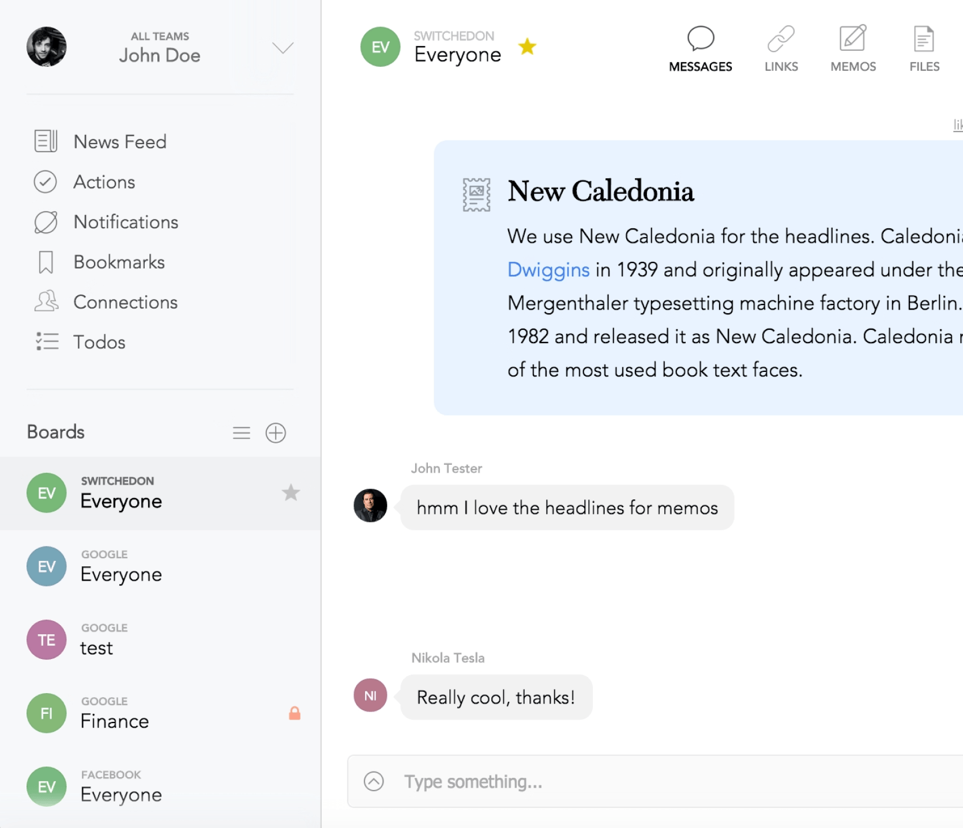
Task: Click the memo stamp icon beside New Caledonia
Action: click(476, 195)
